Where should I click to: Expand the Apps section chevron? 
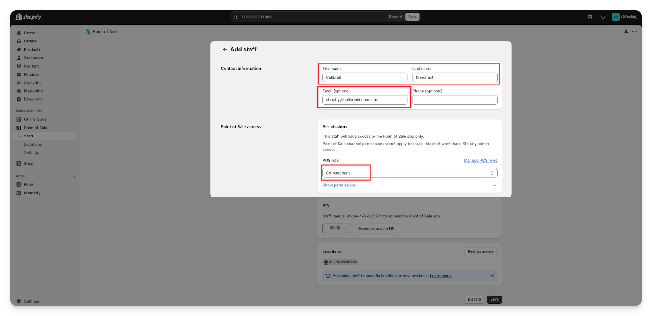(74, 177)
